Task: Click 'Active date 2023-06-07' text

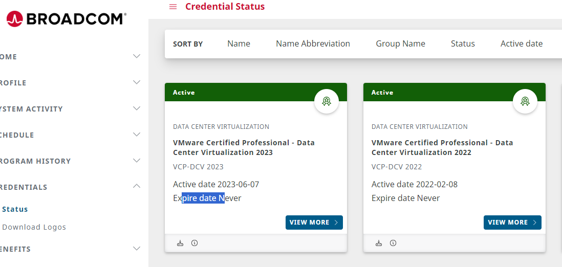Action: point(216,185)
